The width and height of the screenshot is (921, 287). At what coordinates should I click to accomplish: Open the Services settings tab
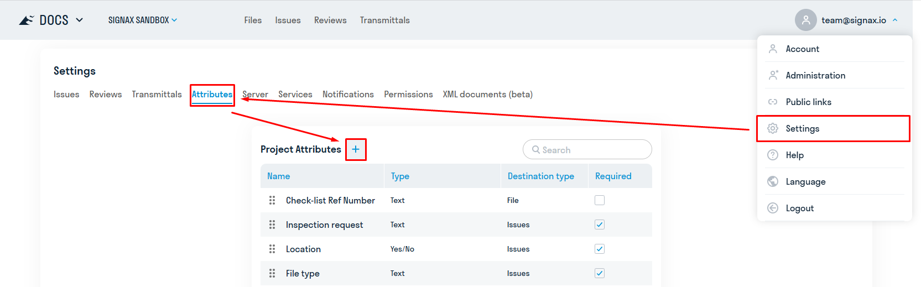point(295,95)
